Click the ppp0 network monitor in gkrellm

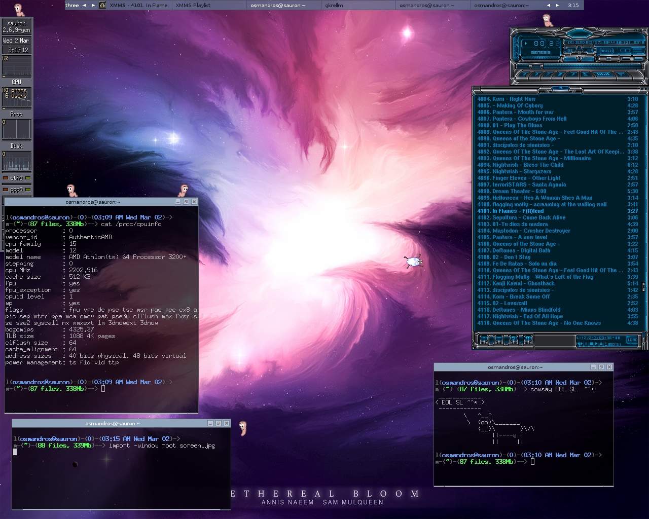pos(16,190)
